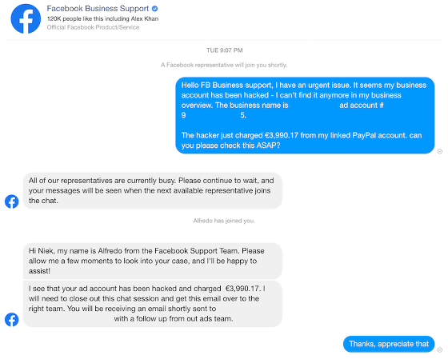
Task: Click 'A Facebook representative will join' notice
Action: pyautogui.click(x=224, y=65)
